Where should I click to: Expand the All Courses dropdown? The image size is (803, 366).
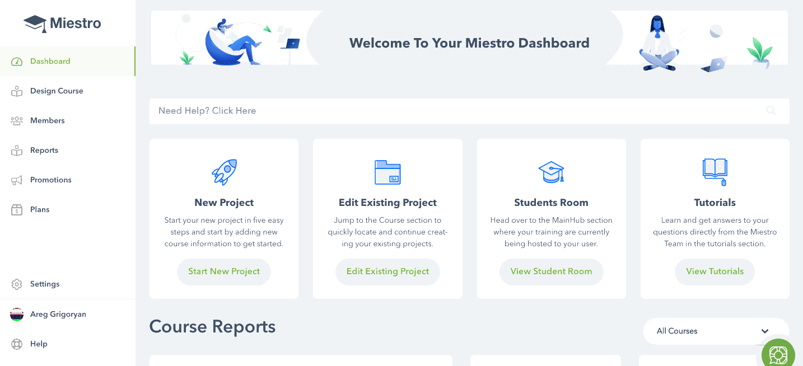coord(716,331)
